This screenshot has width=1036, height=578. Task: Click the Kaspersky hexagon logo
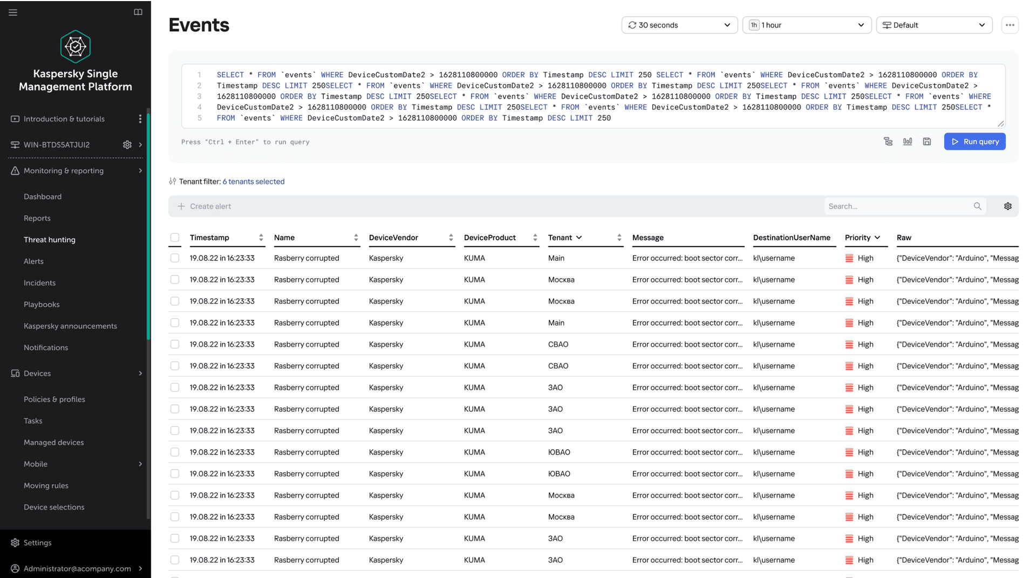76,47
